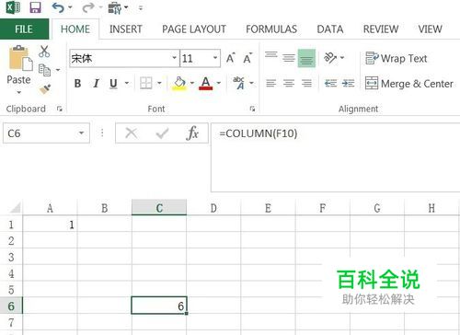Screen dimensions: 460x335
Task: Activate the Format Painter brush
Action: click(x=45, y=89)
